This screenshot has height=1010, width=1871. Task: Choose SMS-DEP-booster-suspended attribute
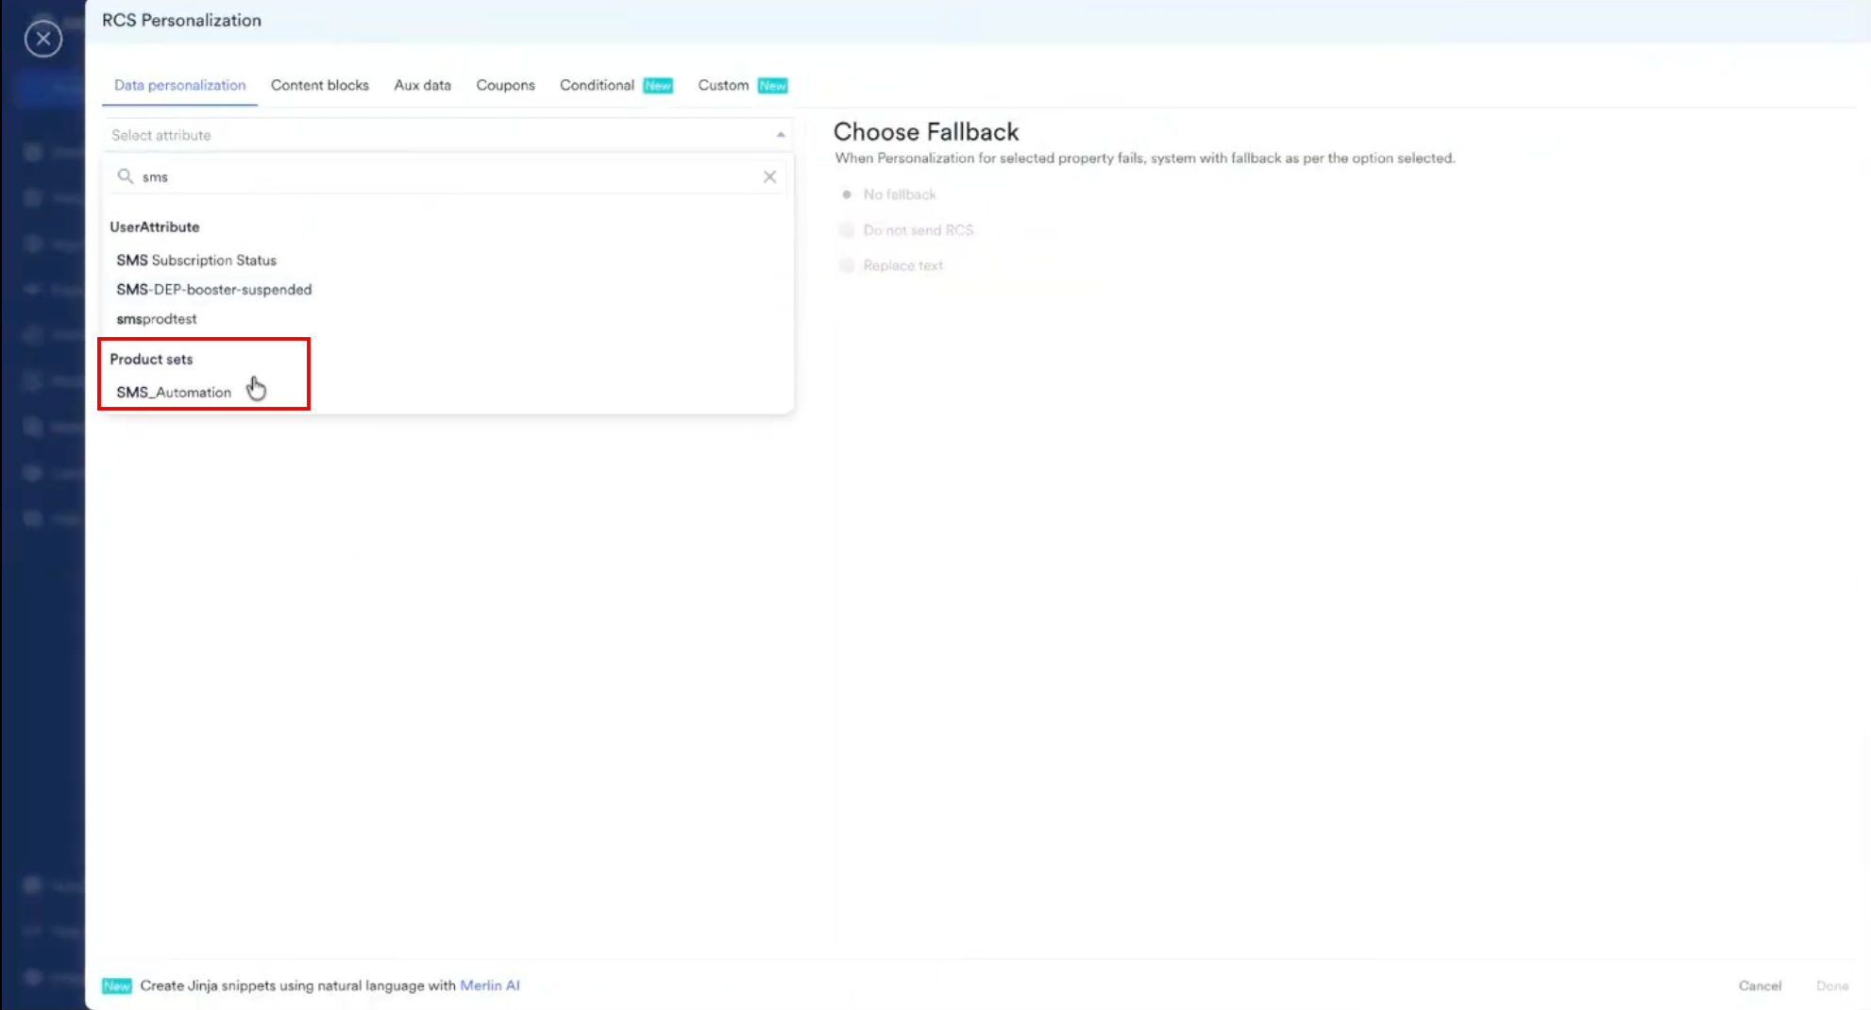[214, 289]
